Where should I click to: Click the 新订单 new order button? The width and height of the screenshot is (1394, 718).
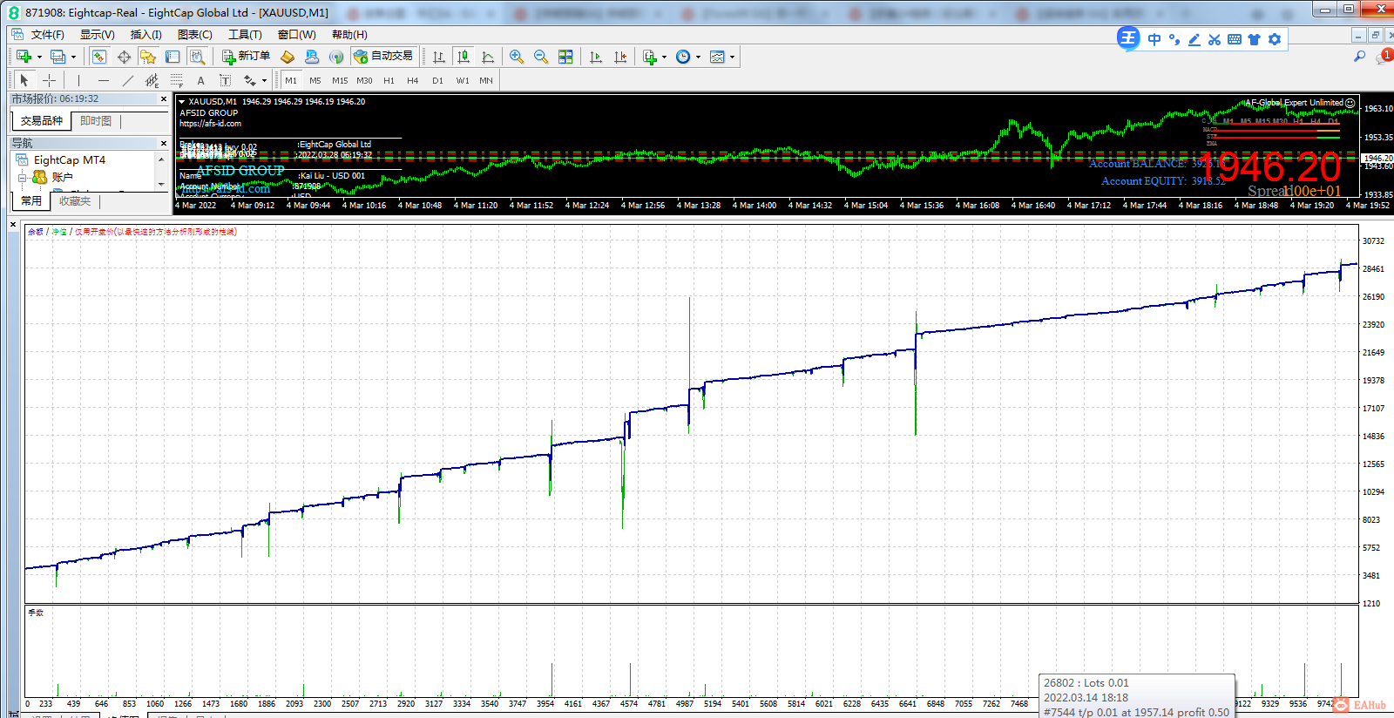click(x=246, y=57)
